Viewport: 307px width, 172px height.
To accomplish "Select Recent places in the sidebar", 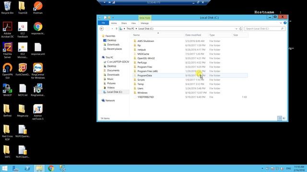I will point(114,49).
